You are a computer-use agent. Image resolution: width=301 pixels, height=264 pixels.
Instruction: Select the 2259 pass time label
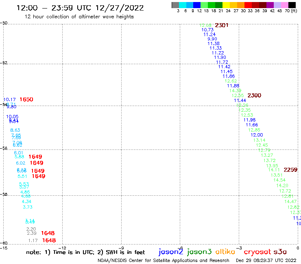290,170
